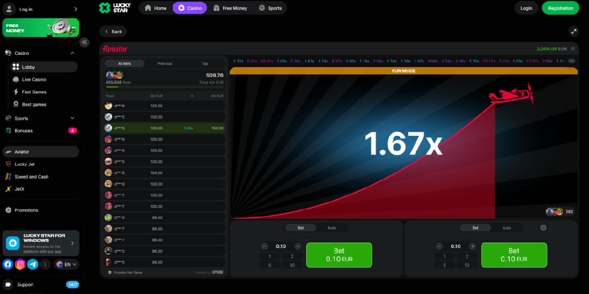Set quick amount 10 in first bet panel
Image resolution: width=589 pixels, height=294 pixels.
292,265
